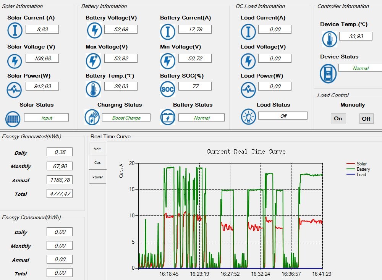Switch to the Cur. curve tab
Image resolution: width=382 pixels, height=280 pixels.
point(98,163)
